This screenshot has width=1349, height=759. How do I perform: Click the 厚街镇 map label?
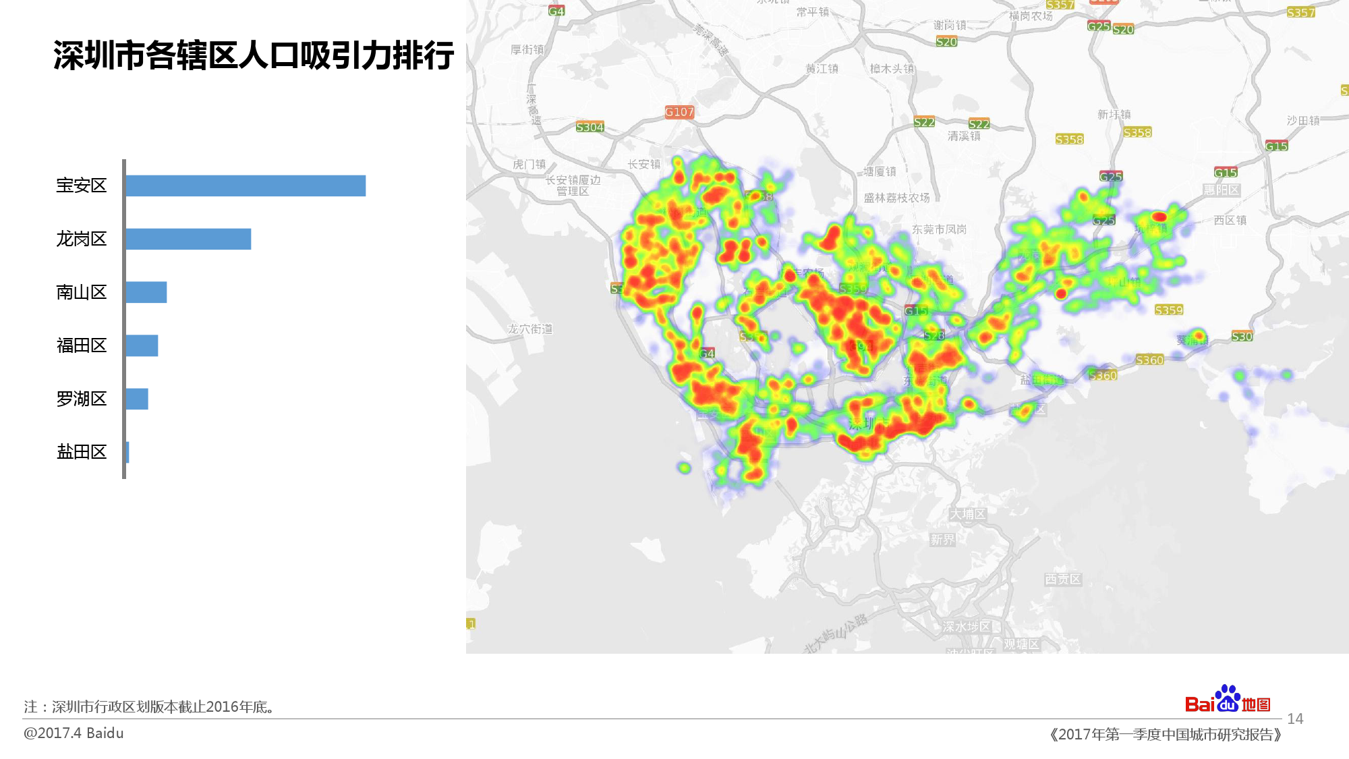[x=527, y=49]
